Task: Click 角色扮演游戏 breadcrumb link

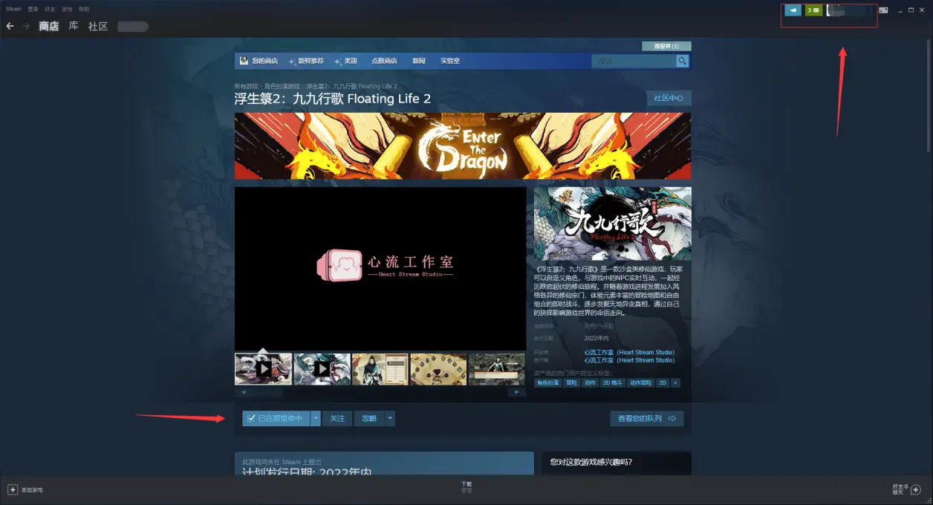Action: tap(282, 86)
